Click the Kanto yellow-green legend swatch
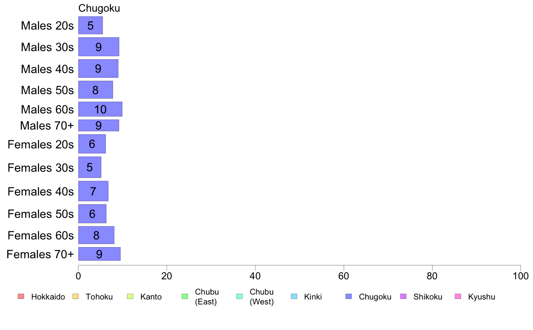This screenshot has width=533, height=330. (x=130, y=296)
